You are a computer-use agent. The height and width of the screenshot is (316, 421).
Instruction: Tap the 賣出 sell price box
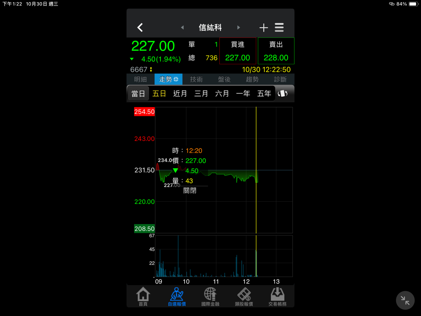click(276, 51)
